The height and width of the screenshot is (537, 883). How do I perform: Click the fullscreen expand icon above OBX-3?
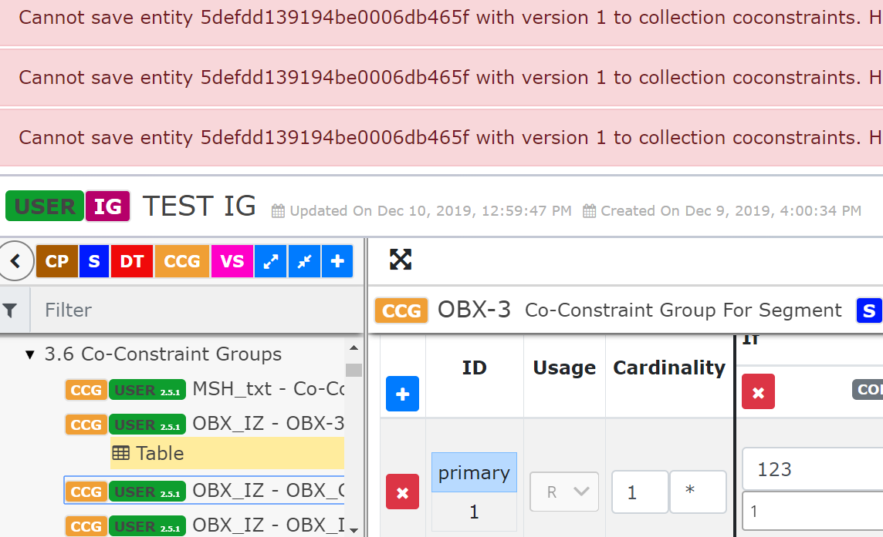pyautogui.click(x=401, y=260)
